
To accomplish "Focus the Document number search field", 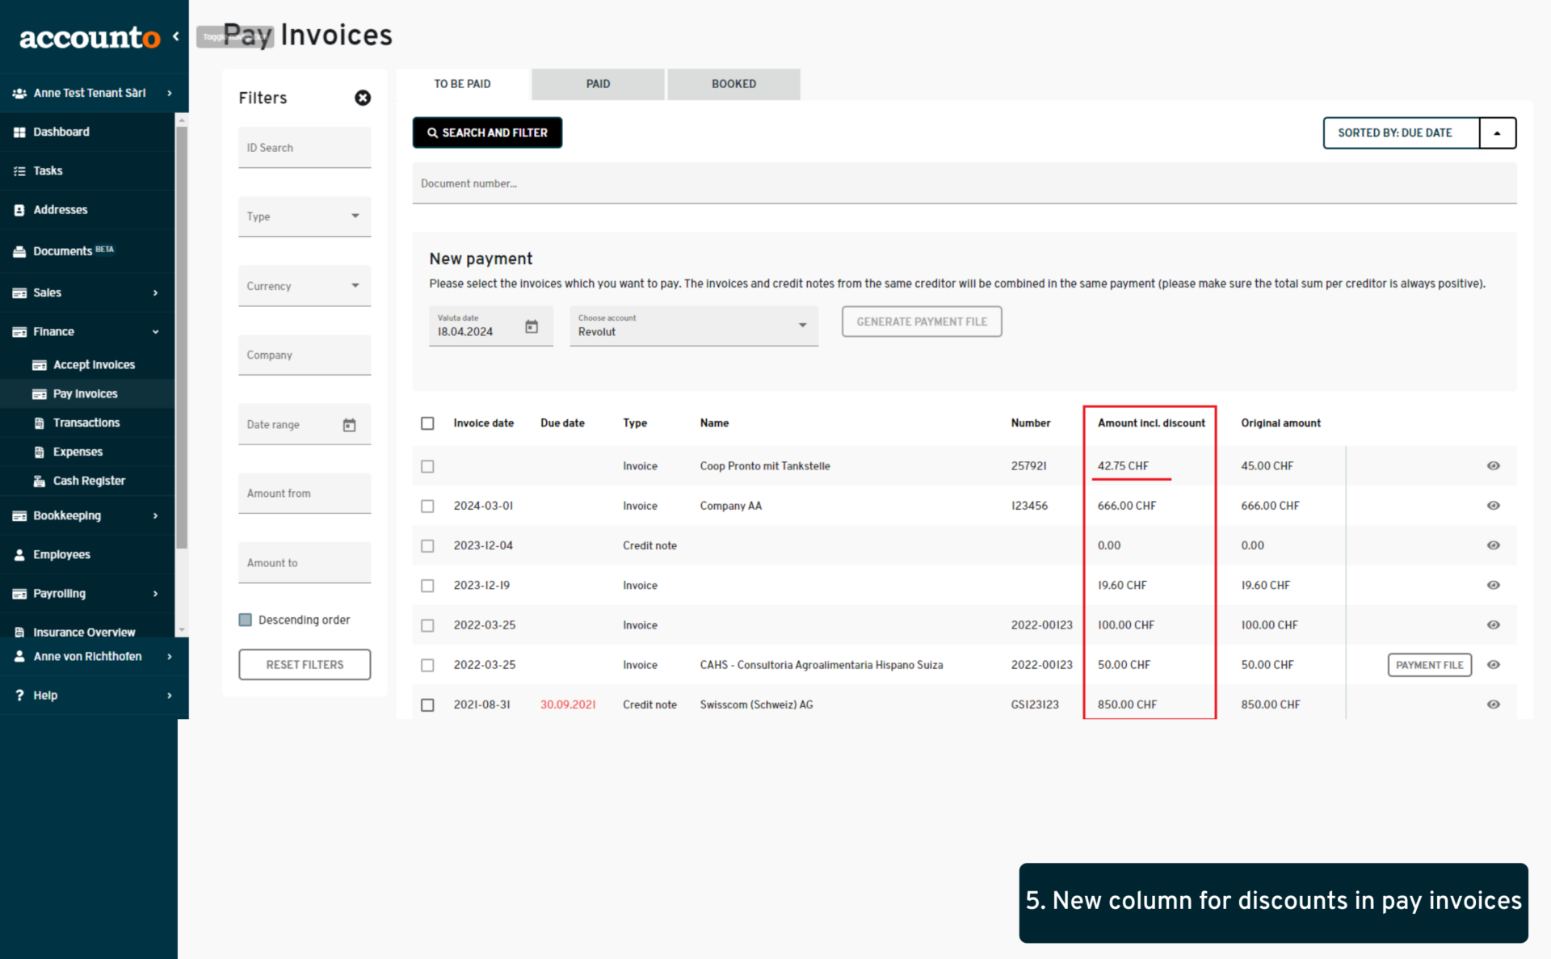I will click(x=964, y=183).
